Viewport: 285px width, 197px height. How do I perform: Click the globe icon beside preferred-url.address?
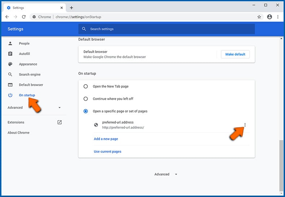(x=96, y=125)
